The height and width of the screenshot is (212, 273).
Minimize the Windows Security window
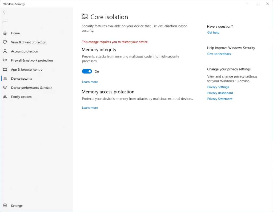click(247, 4)
